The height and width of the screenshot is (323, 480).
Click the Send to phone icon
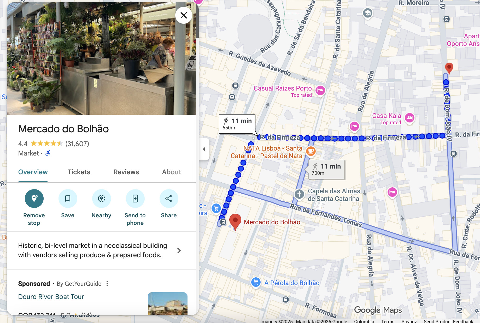click(135, 199)
